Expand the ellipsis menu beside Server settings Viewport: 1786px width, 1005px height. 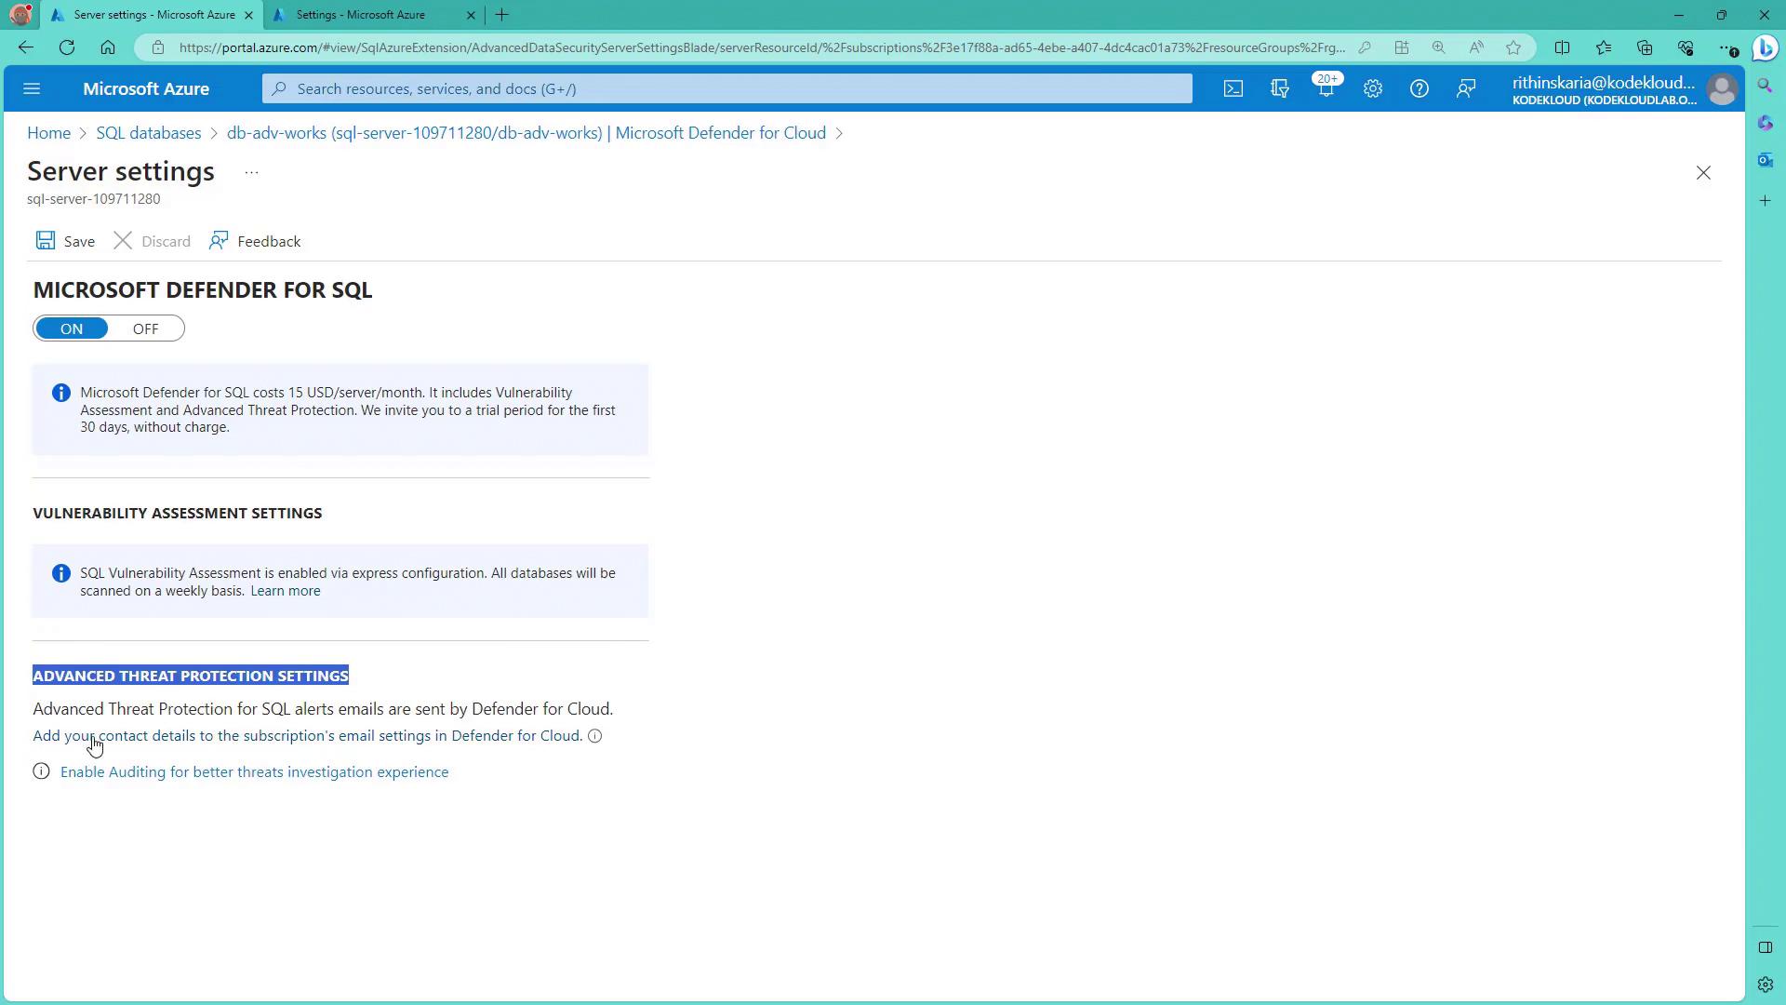pos(251,172)
